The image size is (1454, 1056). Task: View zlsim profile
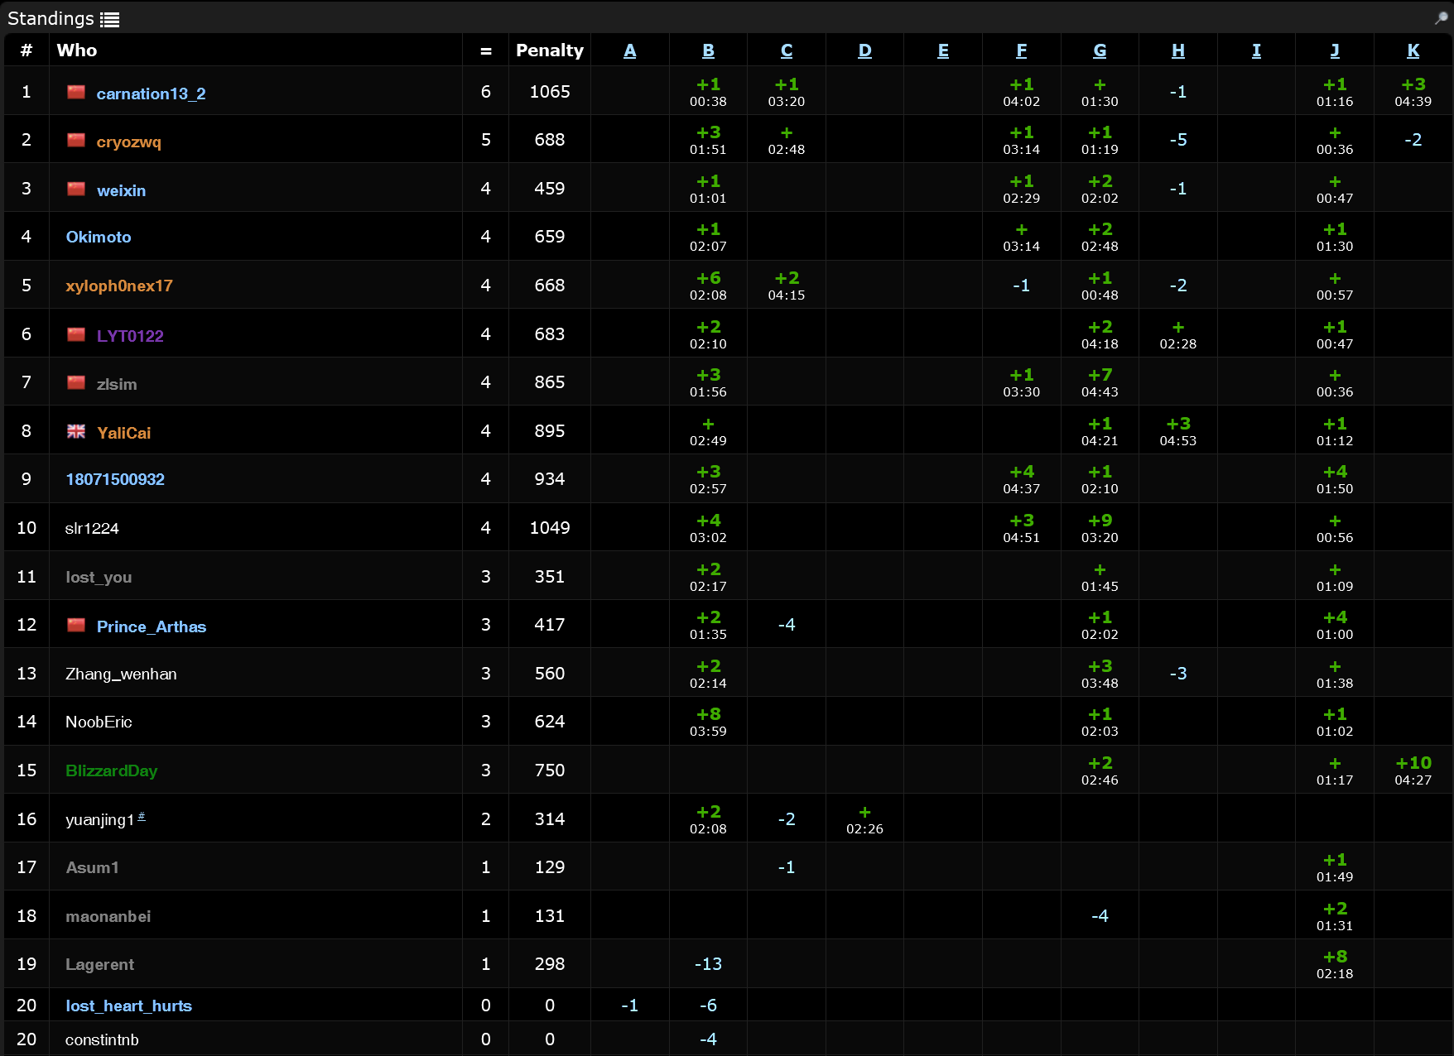(x=117, y=384)
